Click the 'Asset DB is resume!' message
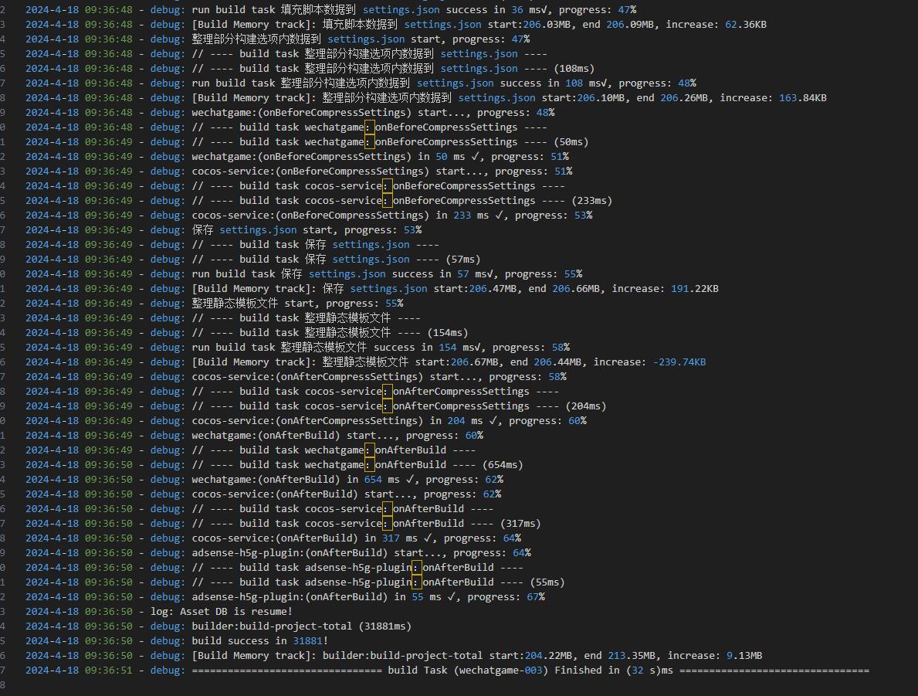Viewport: 918px width, 696px height. point(236,610)
